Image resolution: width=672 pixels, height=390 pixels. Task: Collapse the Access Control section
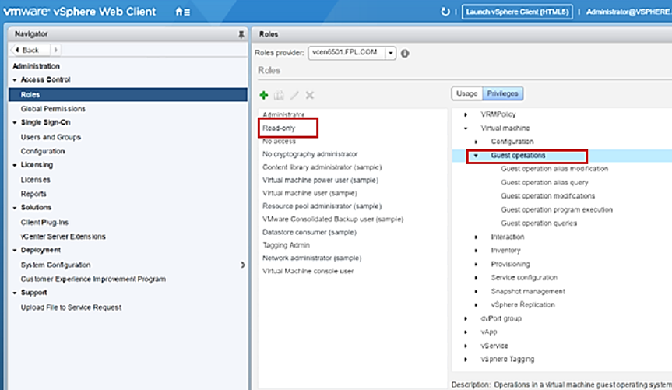[x=15, y=80]
